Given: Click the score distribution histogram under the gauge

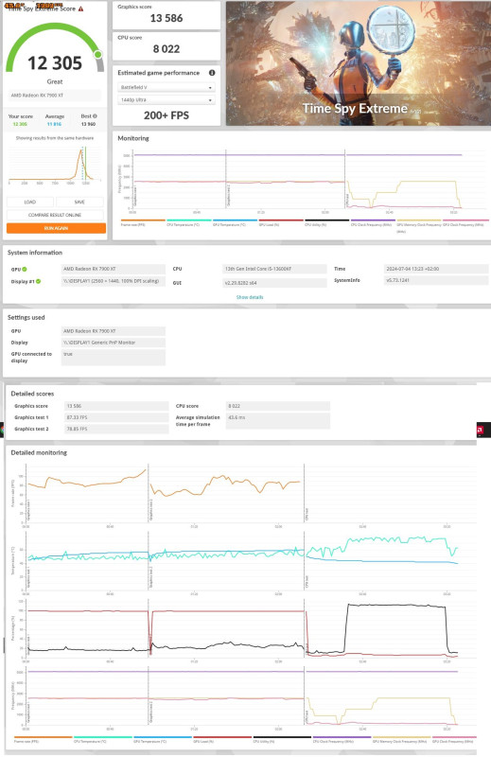Looking at the screenshot, I should 55,164.
